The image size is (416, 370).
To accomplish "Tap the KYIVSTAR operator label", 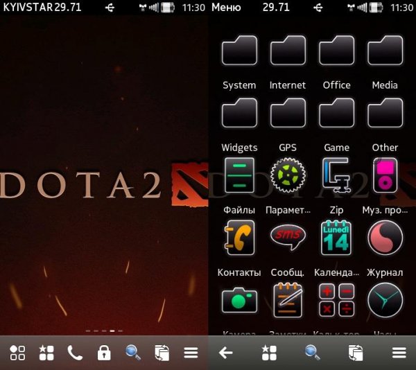I will [28, 7].
